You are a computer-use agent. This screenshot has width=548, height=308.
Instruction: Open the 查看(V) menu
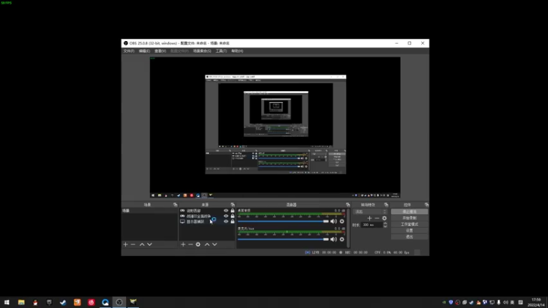tap(160, 51)
